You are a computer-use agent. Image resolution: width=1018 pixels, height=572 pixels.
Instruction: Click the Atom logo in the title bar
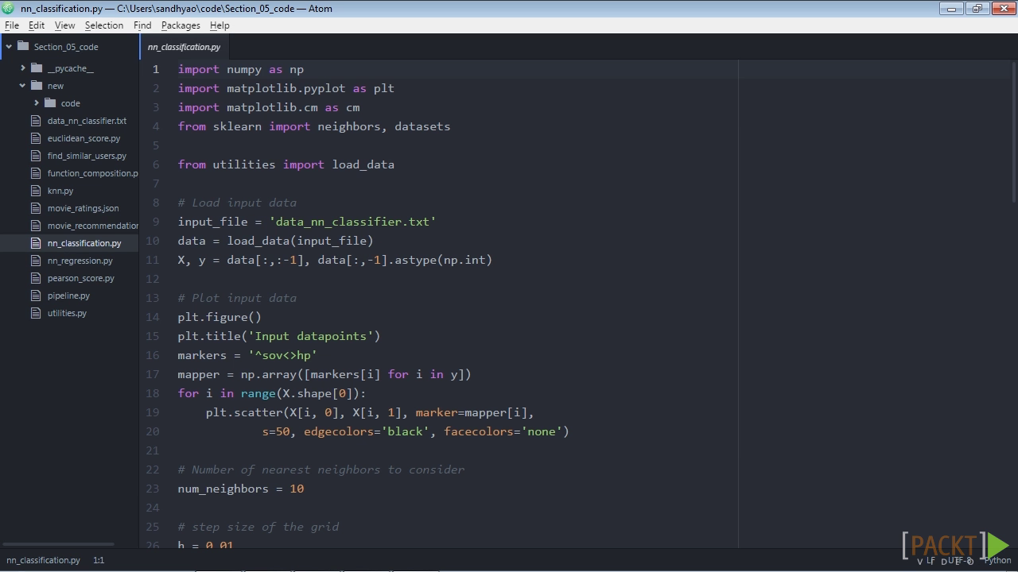click(8, 8)
